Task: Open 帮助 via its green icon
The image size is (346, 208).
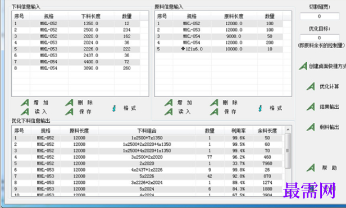Action: click(x=311, y=168)
